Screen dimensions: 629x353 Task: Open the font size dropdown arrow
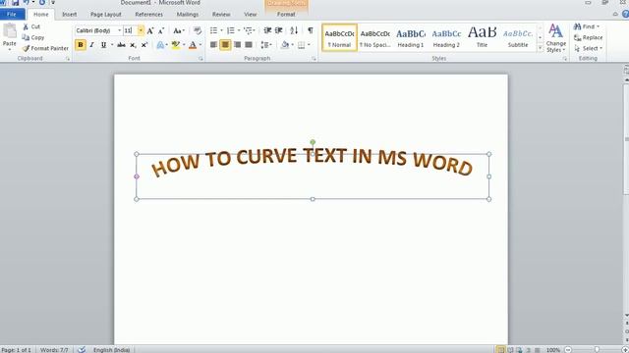141,30
